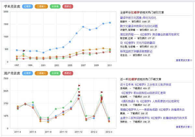
Task: Open article 《源氏物语》与《红楼梦》人物形象的对比性研究
Action: [150, 101]
